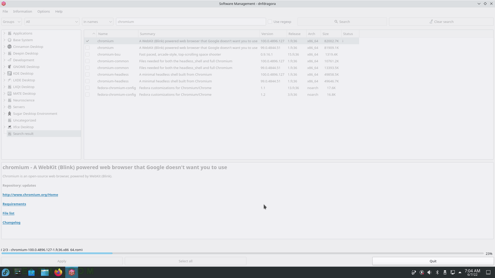Open System Settings from the taskbar
Image resolution: width=495 pixels, height=278 pixels.
pos(18,272)
